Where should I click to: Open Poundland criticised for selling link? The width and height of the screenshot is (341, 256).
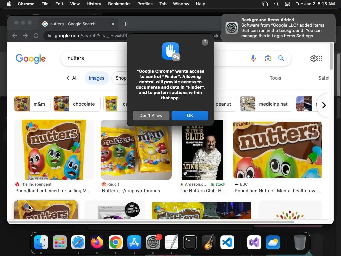click(52, 191)
